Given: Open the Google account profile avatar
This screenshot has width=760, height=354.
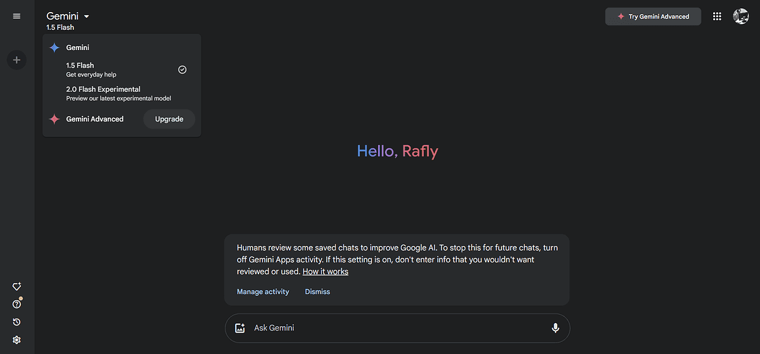Looking at the screenshot, I should (x=741, y=16).
